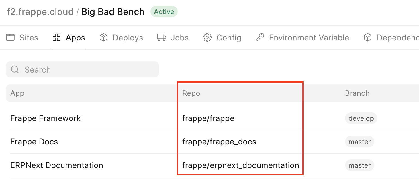Open the frappe/frappe repo link
The width and height of the screenshot is (419, 180).
[x=208, y=118]
